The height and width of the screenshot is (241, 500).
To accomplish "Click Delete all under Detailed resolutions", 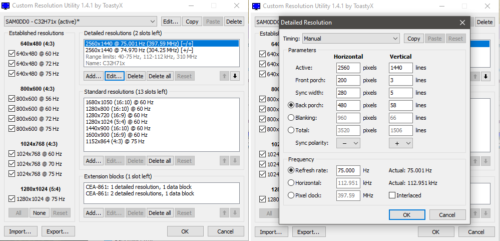I will click(x=160, y=76).
